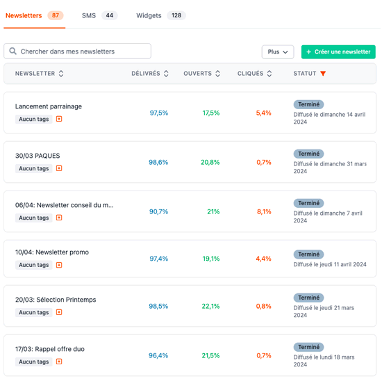Click orange tag icon for 20/03 Sélection Printemps
The image size is (382, 381).
coord(59,312)
